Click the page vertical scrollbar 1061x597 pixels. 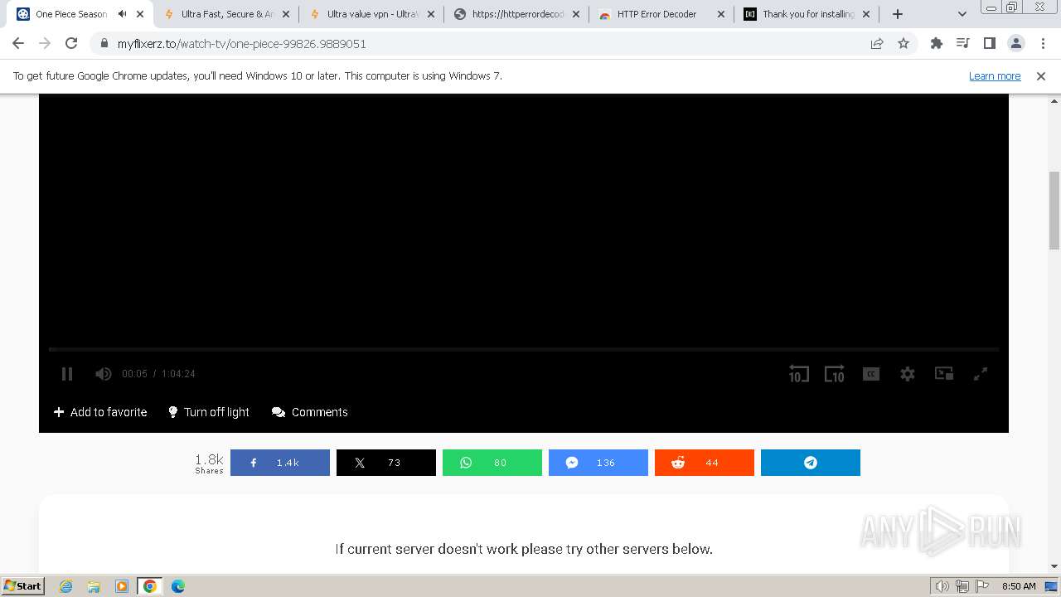(1054, 210)
